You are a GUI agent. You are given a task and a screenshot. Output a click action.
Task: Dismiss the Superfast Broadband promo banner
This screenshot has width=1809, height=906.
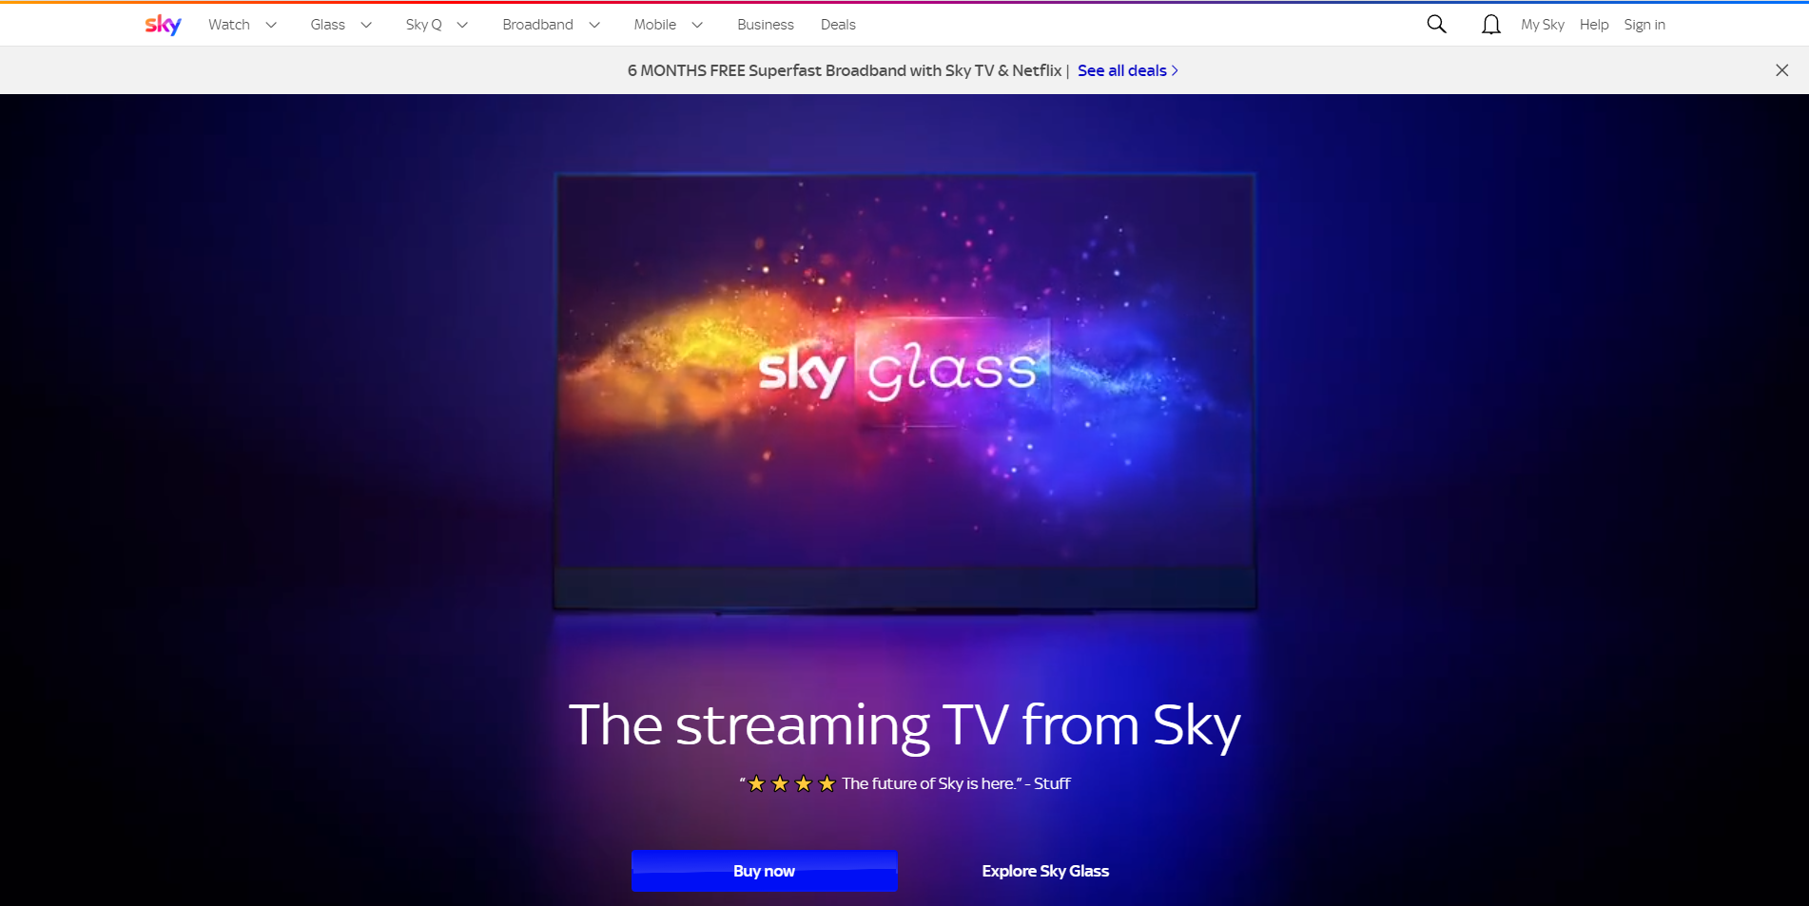pos(1781,69)
